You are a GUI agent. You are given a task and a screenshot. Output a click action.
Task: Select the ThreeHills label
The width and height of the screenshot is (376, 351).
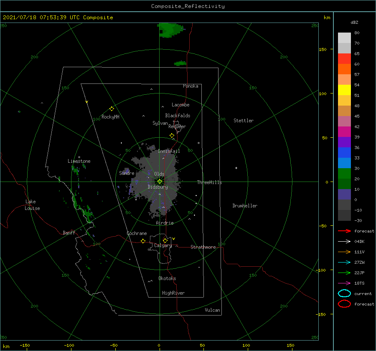coord(210,182)
